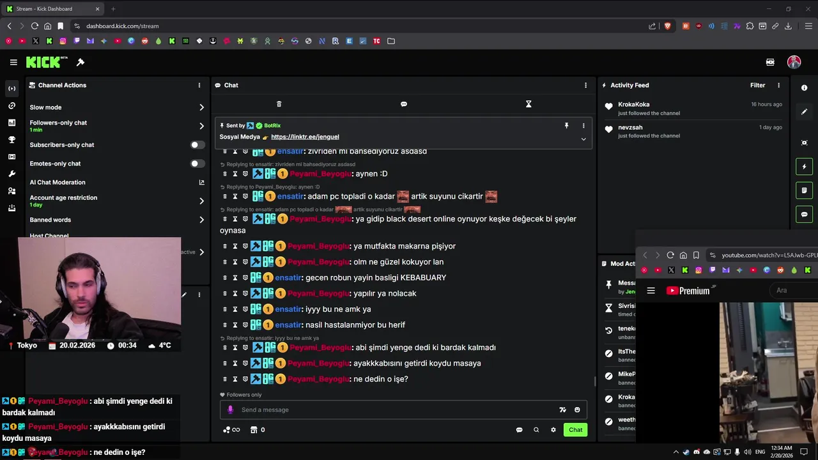The width and height of the screenshot is (818, 460).
Task: Click the pencil edit icon in the right sidebar
Action: (x=805, y=112)
